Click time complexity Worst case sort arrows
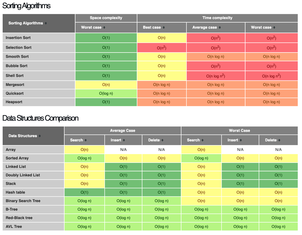Screen dimensions: 302x235 pos(274,27)
